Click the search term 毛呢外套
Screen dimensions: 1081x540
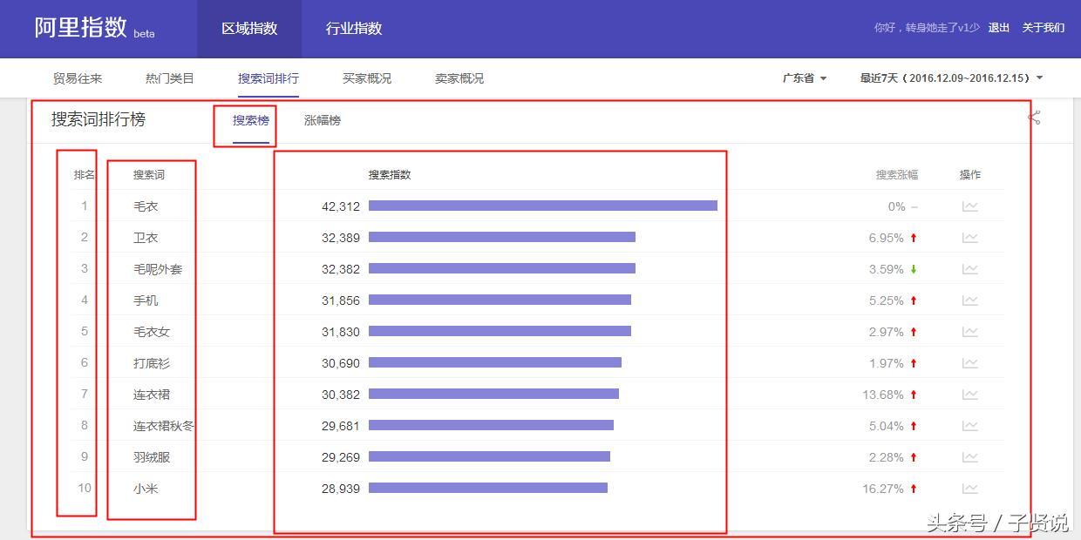(158, 269)
